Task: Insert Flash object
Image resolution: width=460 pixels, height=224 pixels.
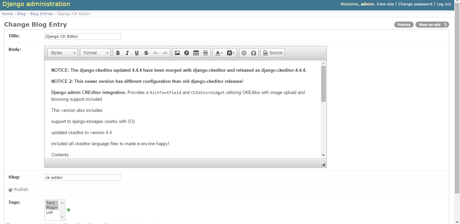Action: pos(187,53)
